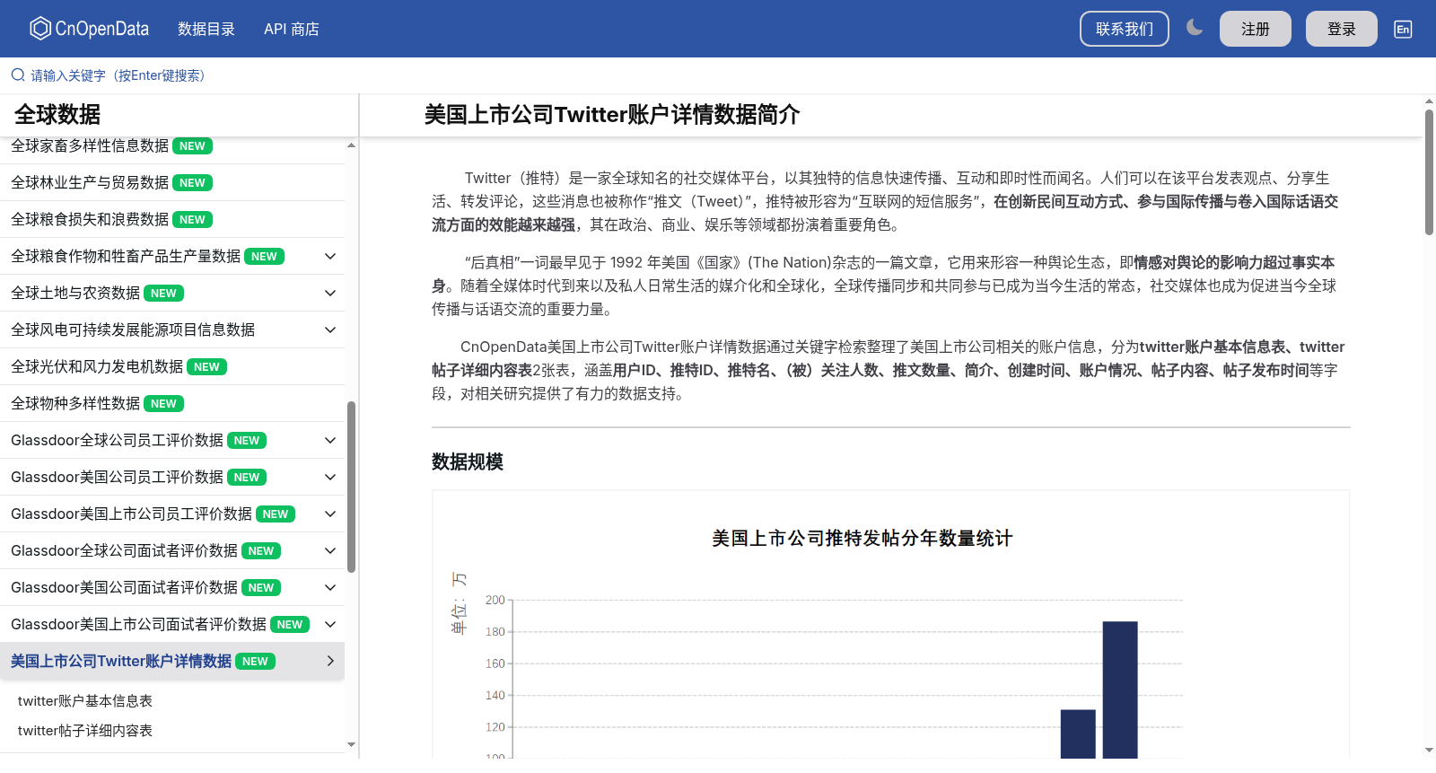Click the page title 美国上市公司Twitter账户详情数据简介

click(612, 115)
